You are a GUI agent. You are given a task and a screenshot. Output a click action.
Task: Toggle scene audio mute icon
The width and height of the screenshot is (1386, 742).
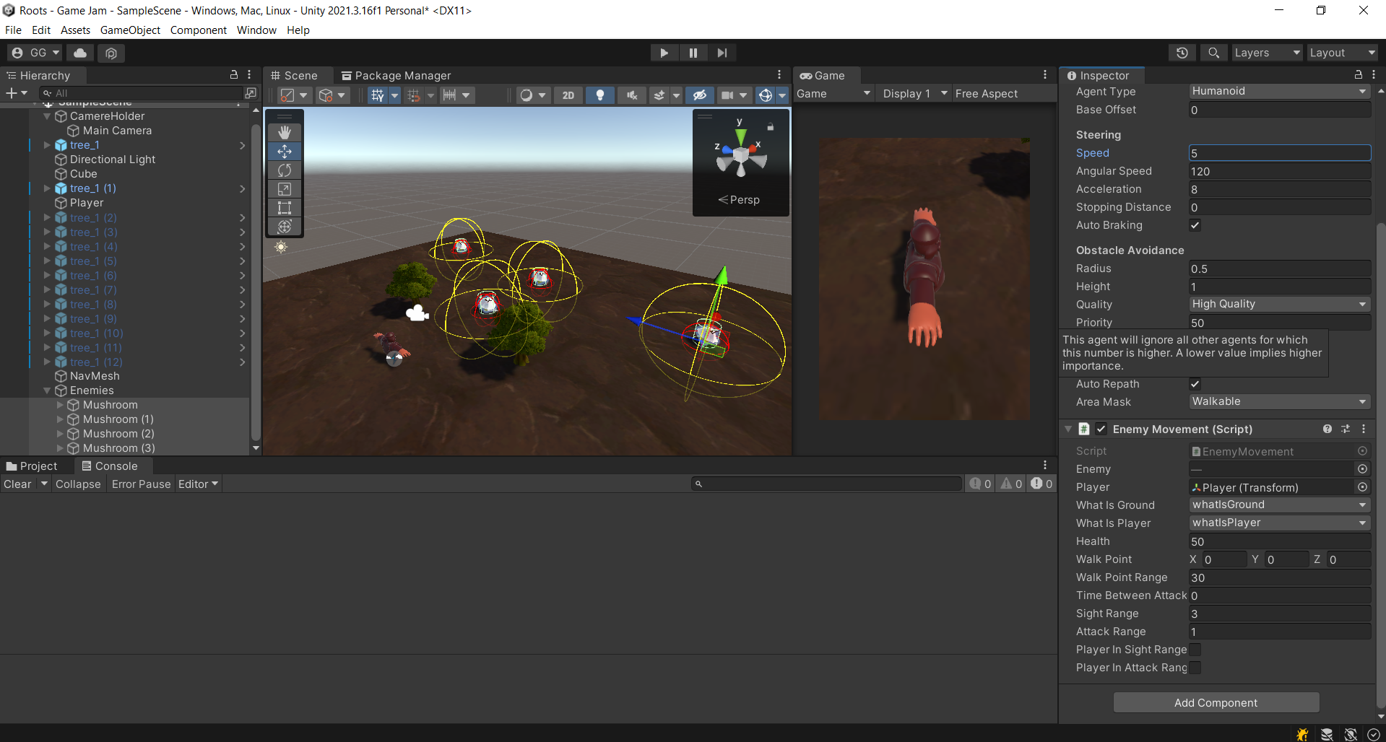[632, 95]
